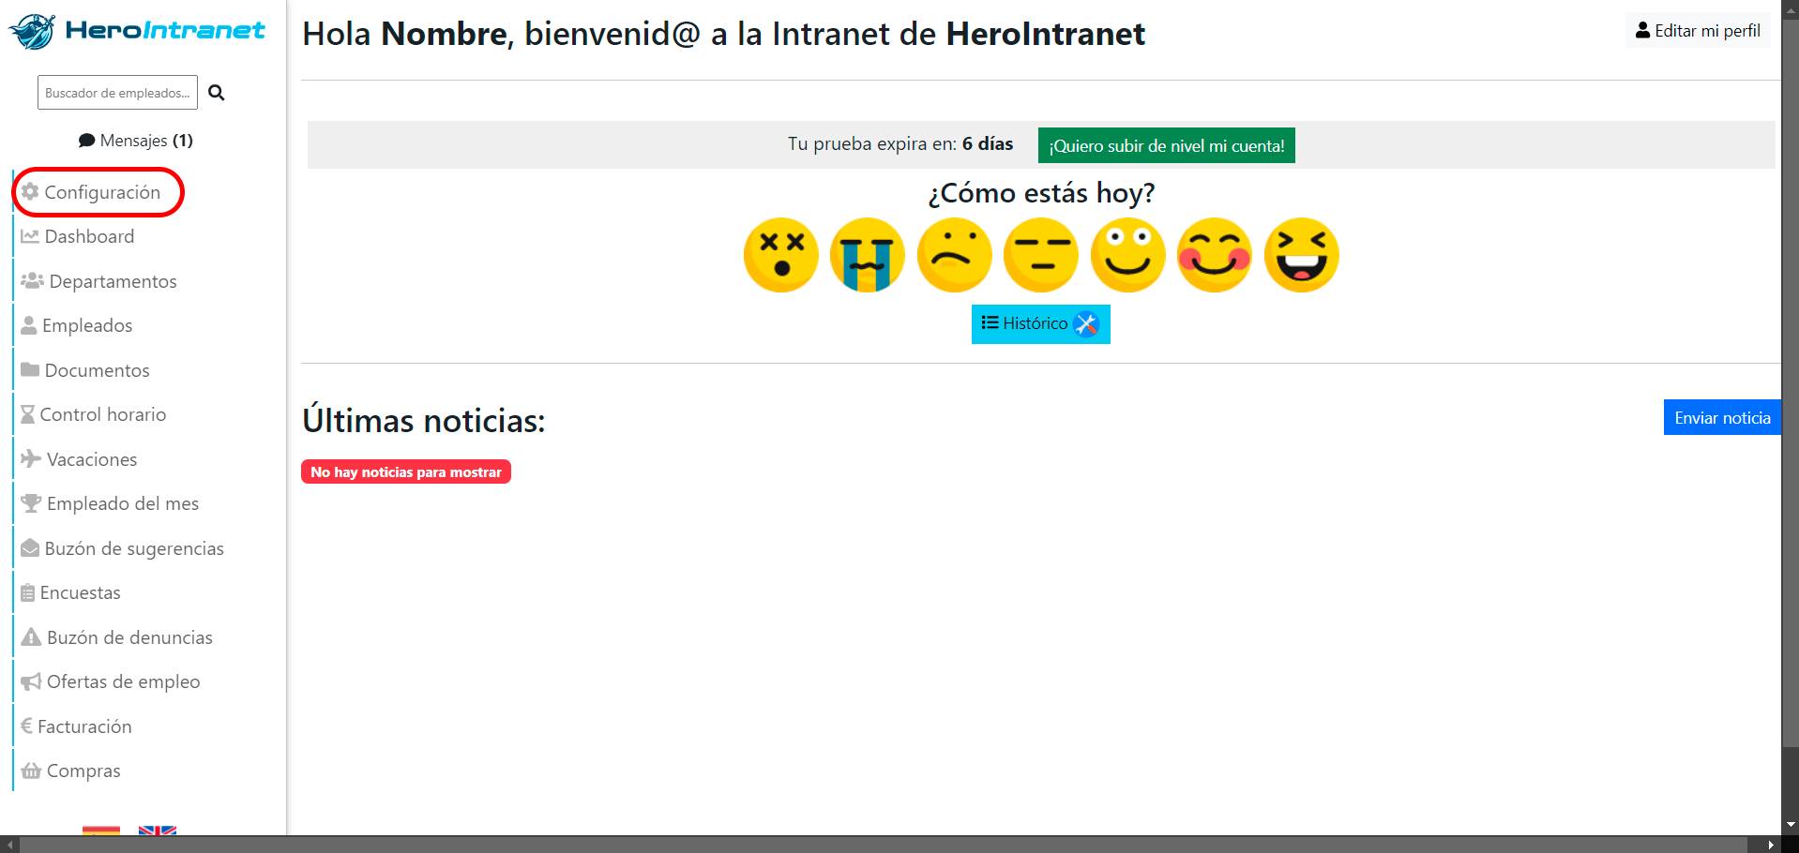Select the crying mood emoji
This screenshot has width=1799, height=853.
pos(868,255)
